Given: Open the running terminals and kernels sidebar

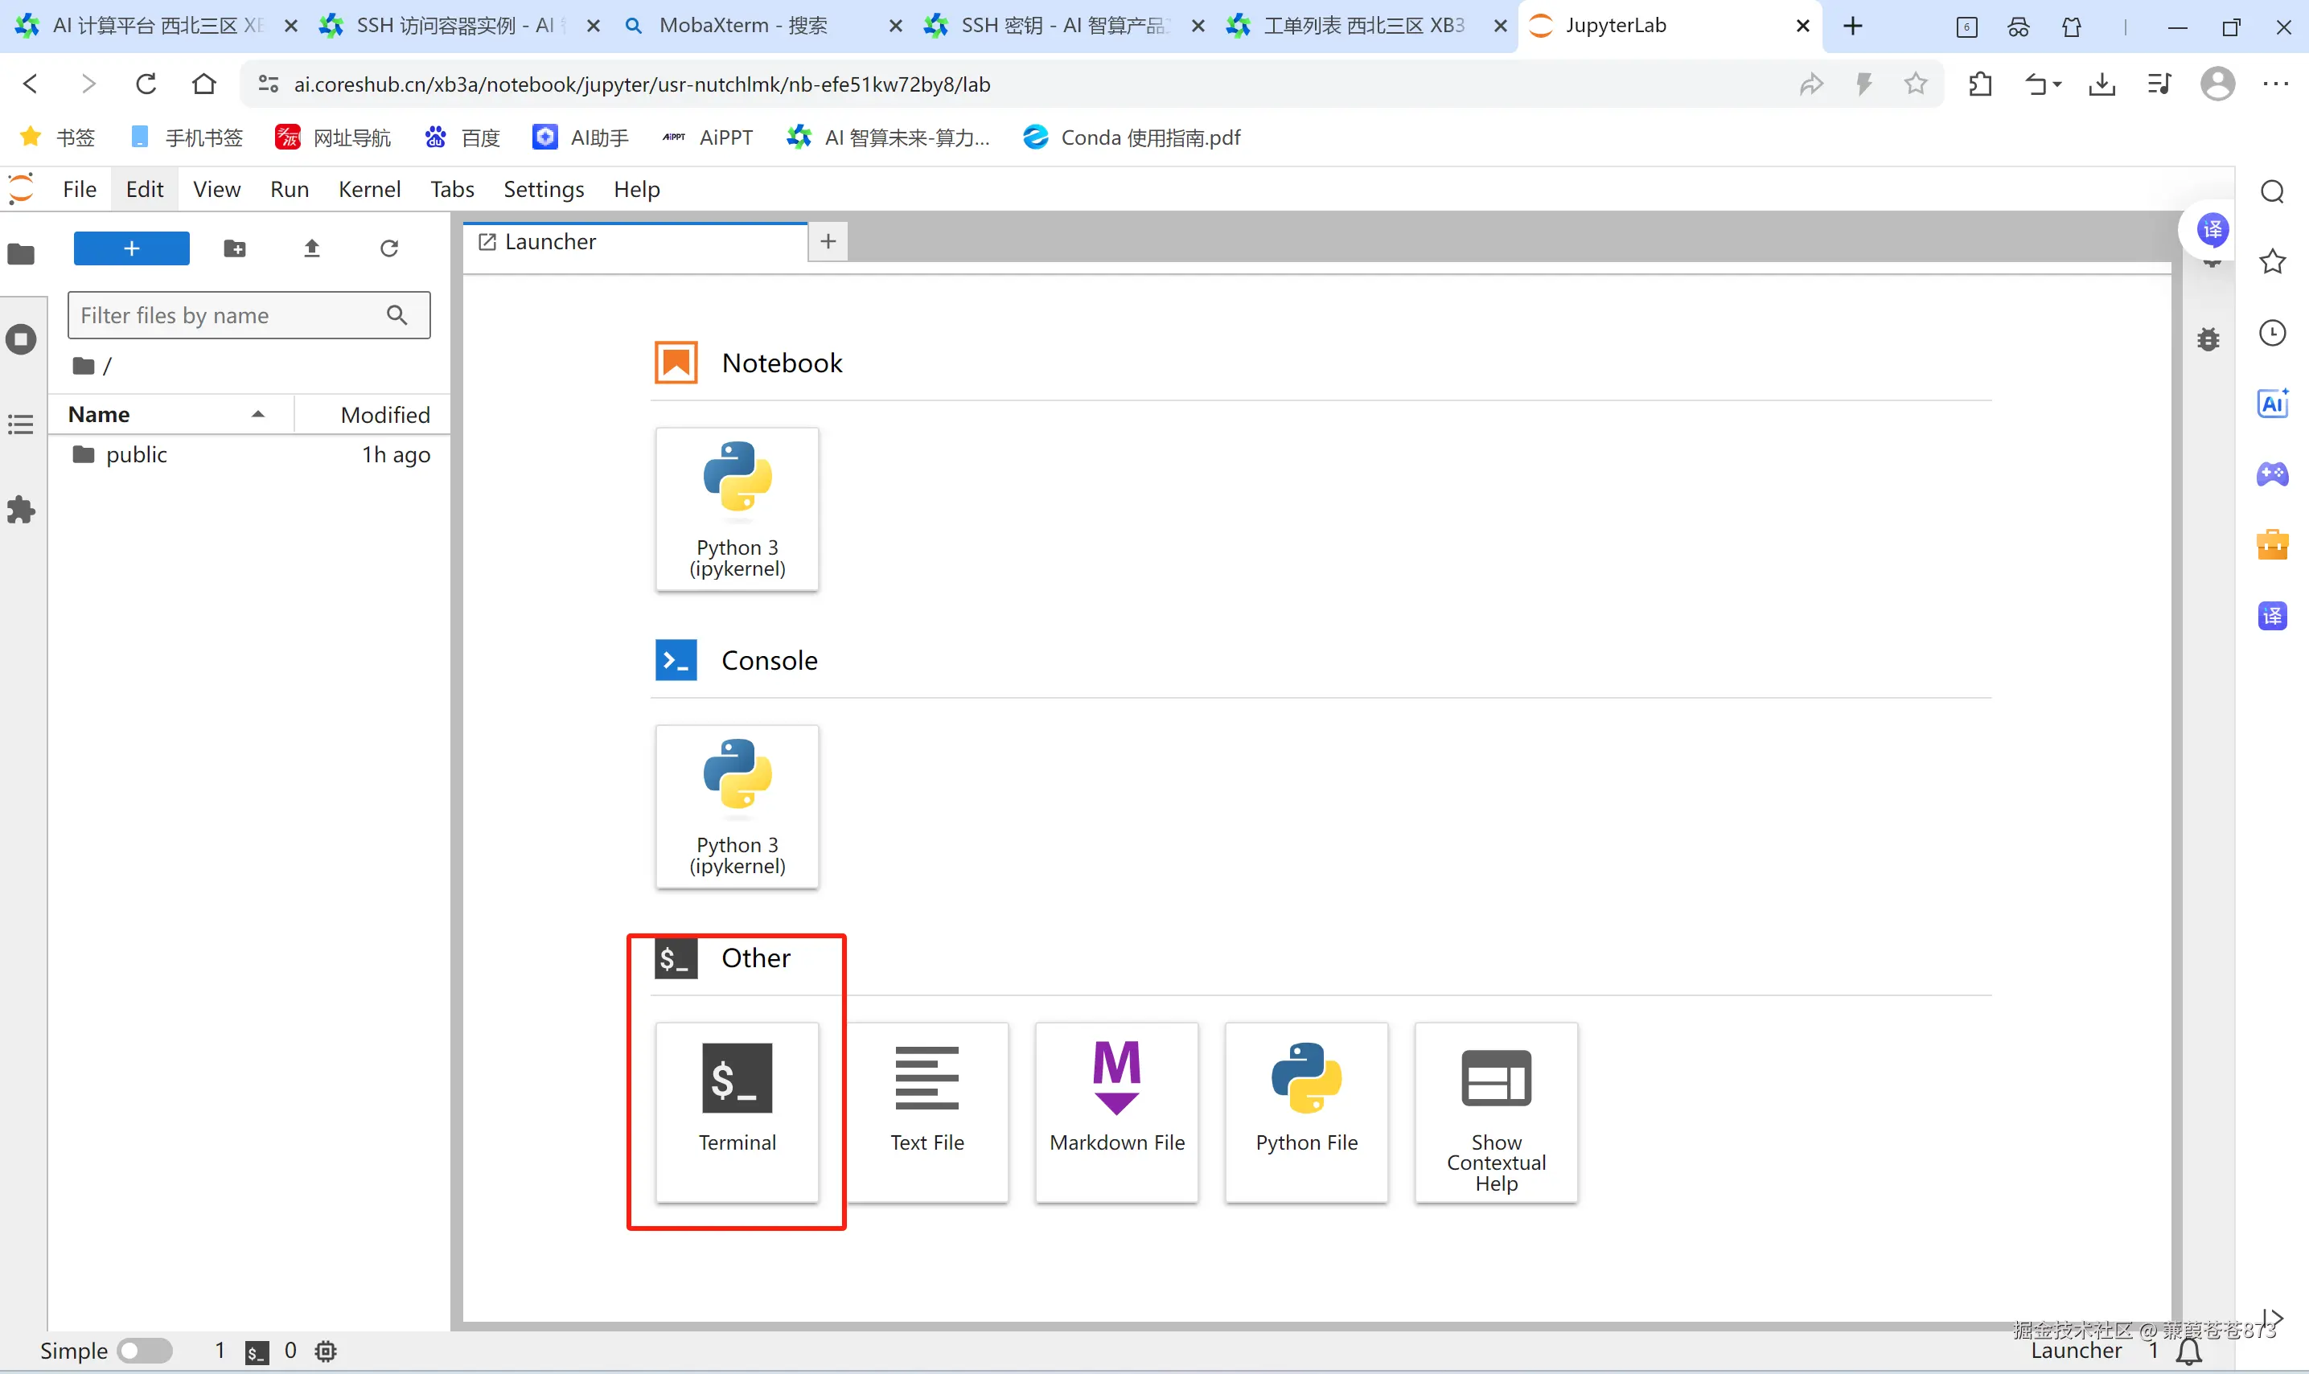Looking at the screenshot, I should tap(21, 338).
